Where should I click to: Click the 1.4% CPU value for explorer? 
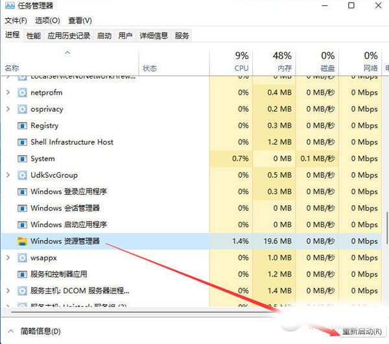click(241, 241)
